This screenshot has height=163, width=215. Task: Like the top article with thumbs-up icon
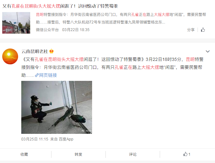point(203,29)
